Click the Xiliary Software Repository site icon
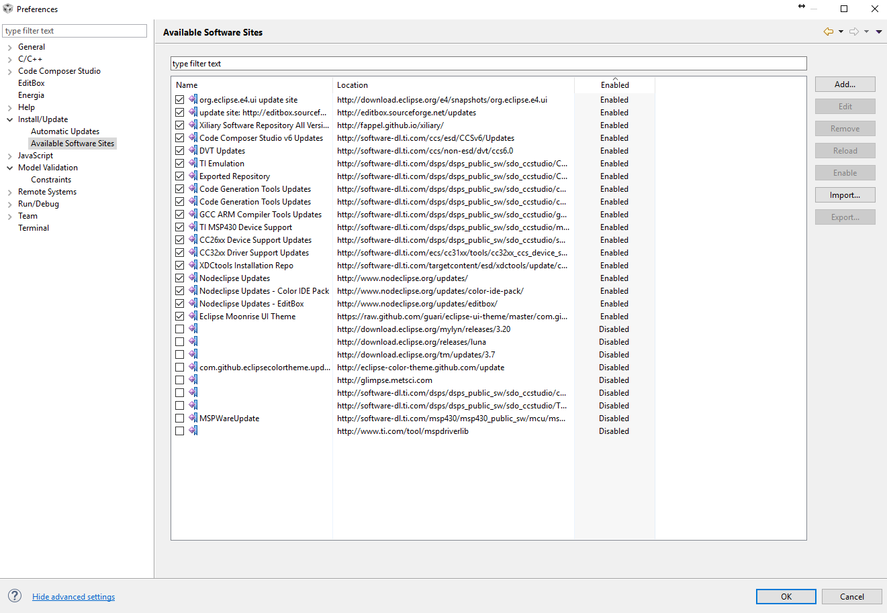Screen dimensions: 887x613 point(193,125)
